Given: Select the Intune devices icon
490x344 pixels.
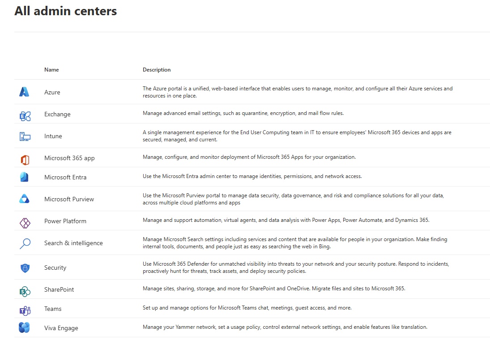Looking at the screenshot, I should 25,136.
